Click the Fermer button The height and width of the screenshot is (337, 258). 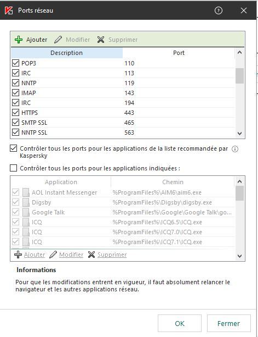click(228, 323)
